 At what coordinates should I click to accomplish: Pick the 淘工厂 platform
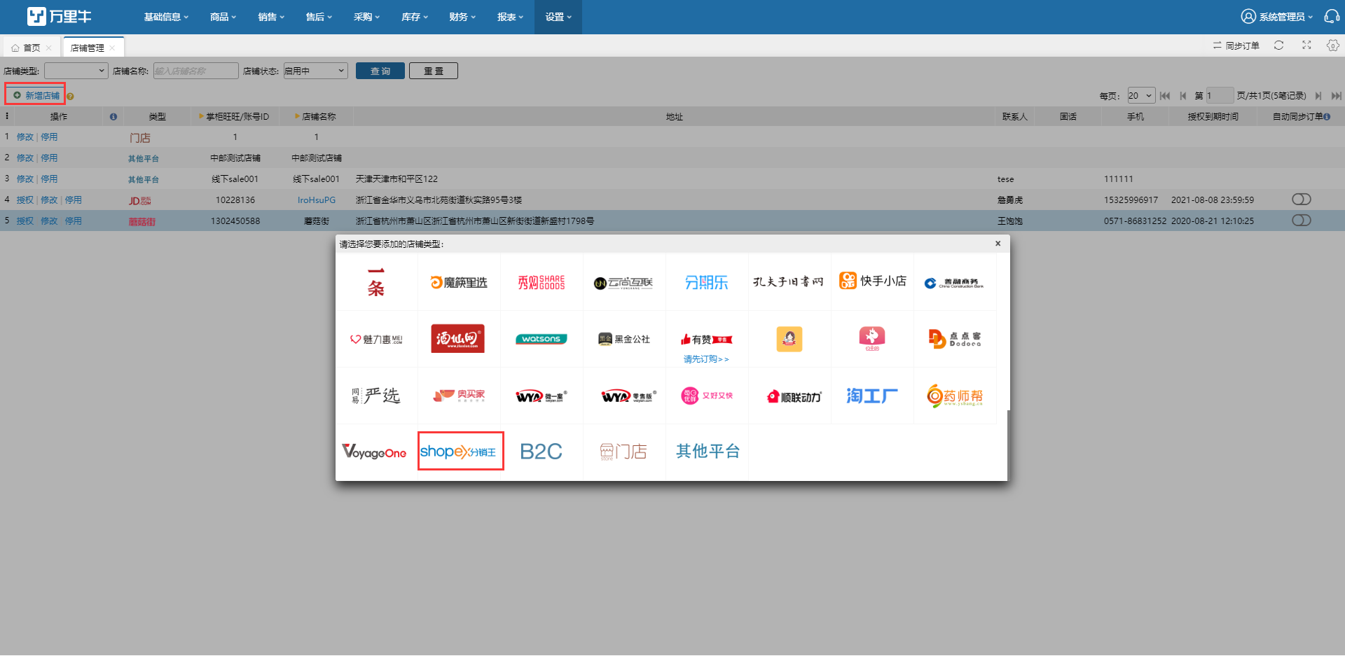point(872,396)
